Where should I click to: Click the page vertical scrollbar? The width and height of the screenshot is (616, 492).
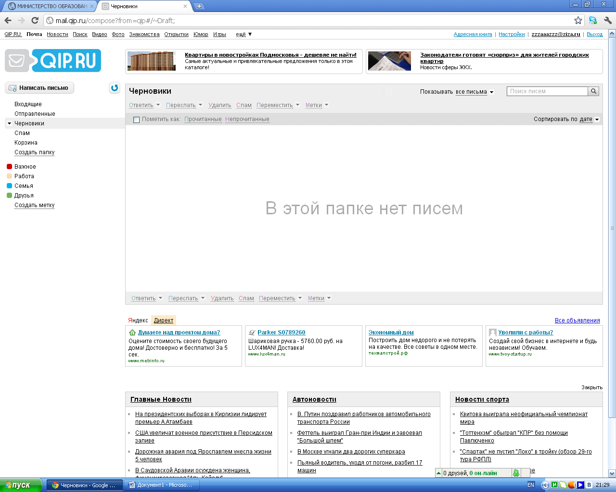point(612,228)
